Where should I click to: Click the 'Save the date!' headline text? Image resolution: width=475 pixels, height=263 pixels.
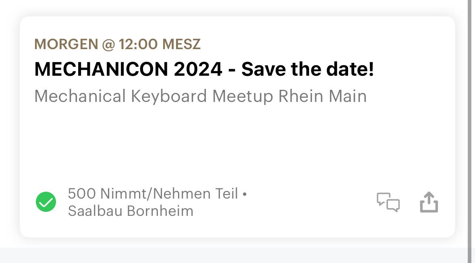308,69
